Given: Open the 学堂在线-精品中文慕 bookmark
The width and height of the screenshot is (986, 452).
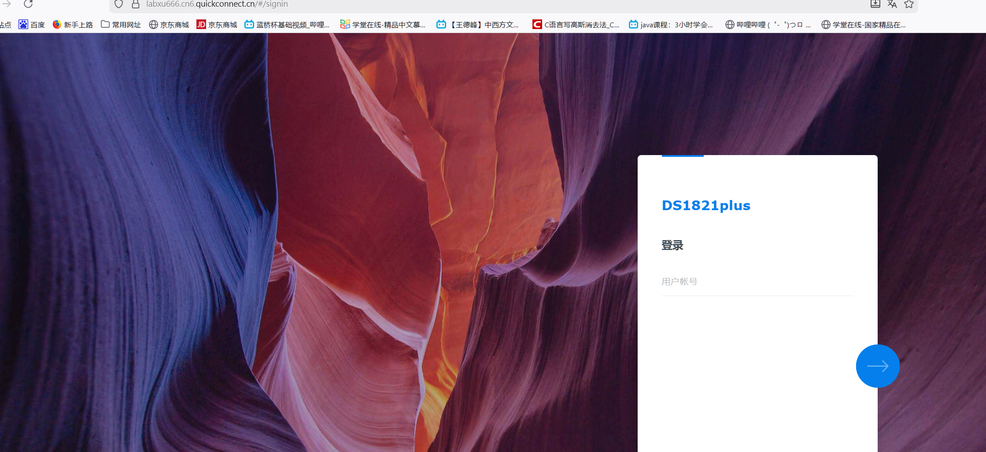Looking at the screenshot, I should [383, 25].
